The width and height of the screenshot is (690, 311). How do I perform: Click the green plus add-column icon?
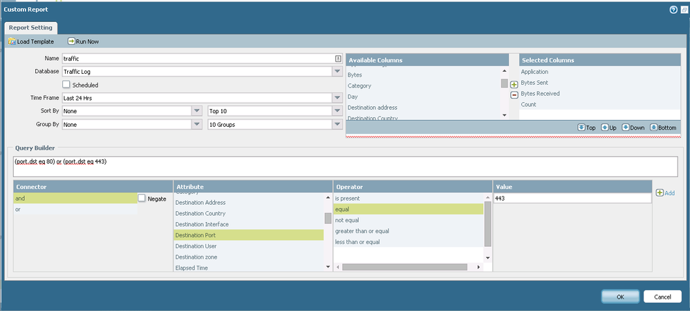coord(514,84)
